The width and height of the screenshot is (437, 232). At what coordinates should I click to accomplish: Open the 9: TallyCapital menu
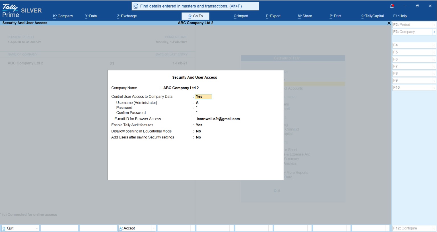[x=373, y=16]
